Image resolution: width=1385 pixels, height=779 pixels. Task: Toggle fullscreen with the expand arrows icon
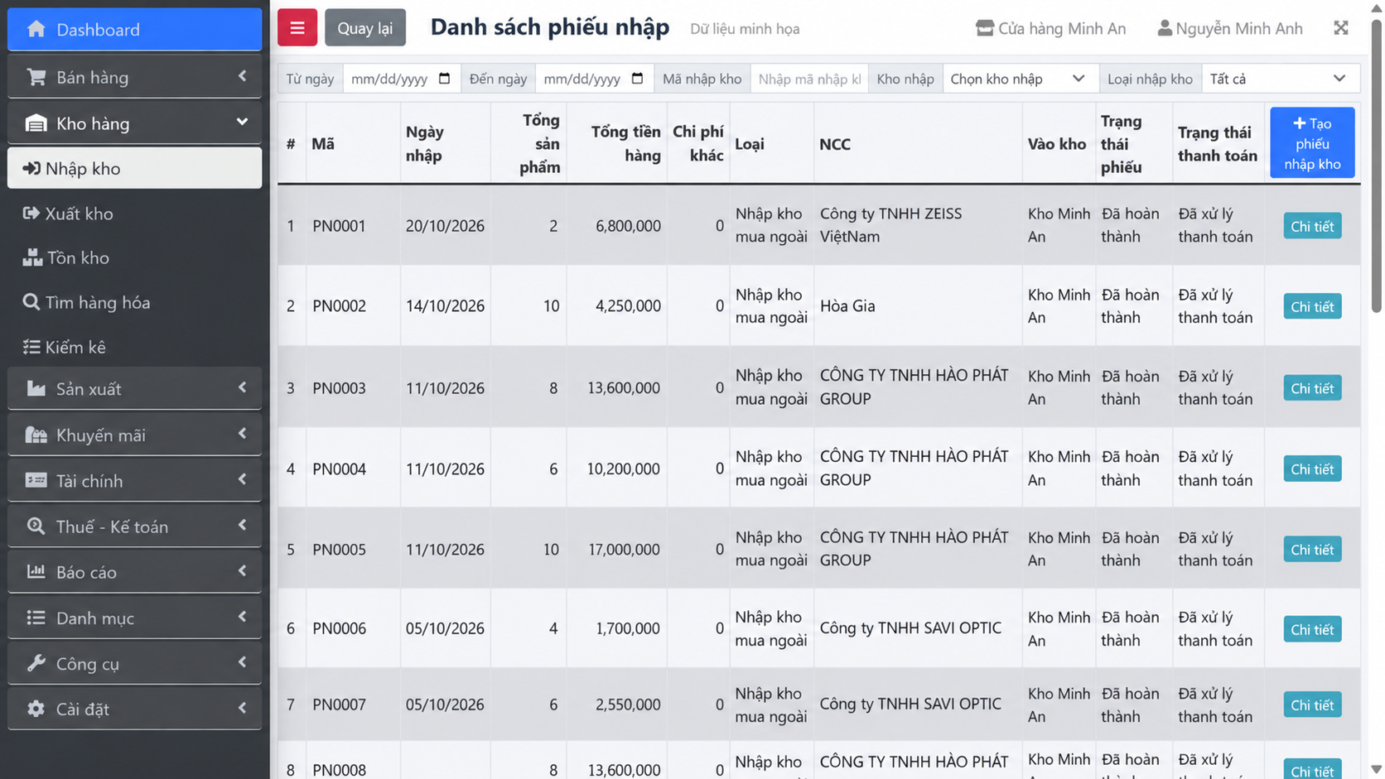point(1341,28)
